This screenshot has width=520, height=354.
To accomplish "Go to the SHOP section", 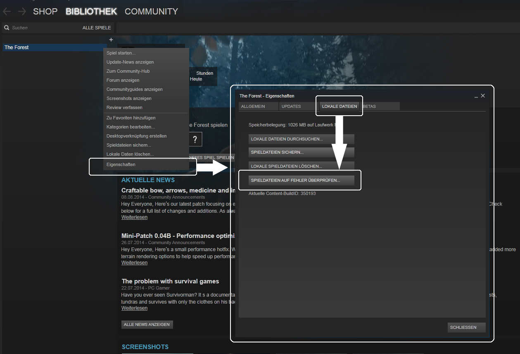I will (45, 12).
